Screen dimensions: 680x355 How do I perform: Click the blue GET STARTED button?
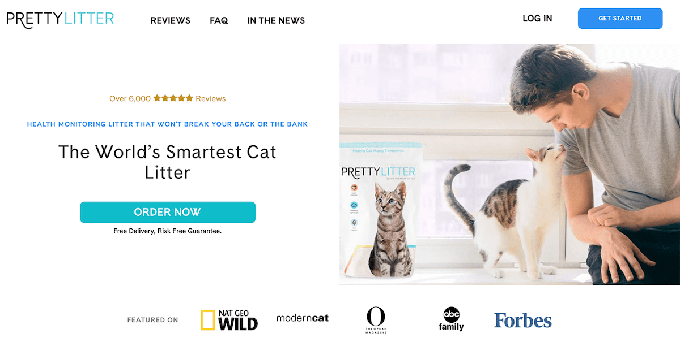[620, 18]
